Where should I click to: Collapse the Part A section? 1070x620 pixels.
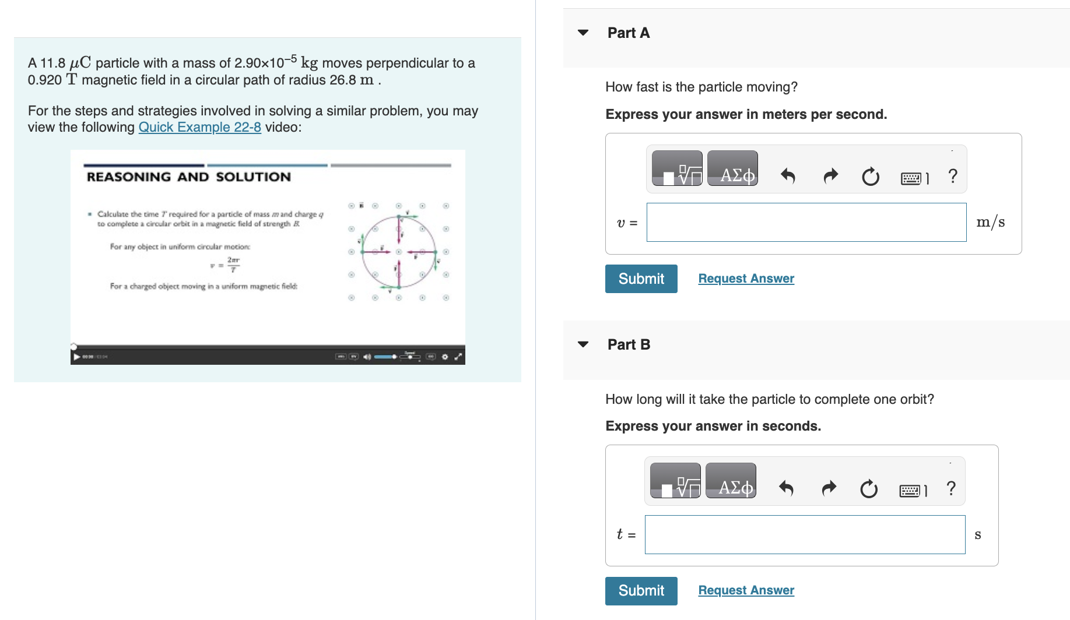tap(584, 33)
